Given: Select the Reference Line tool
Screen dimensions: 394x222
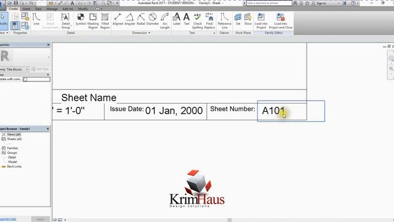Looking at the screenshot, I should pyautogui.click(x=224, y=21).
